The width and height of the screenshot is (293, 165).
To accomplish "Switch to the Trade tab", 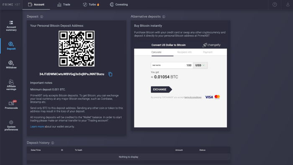I will pyautogui.click(x=64, y=5).
